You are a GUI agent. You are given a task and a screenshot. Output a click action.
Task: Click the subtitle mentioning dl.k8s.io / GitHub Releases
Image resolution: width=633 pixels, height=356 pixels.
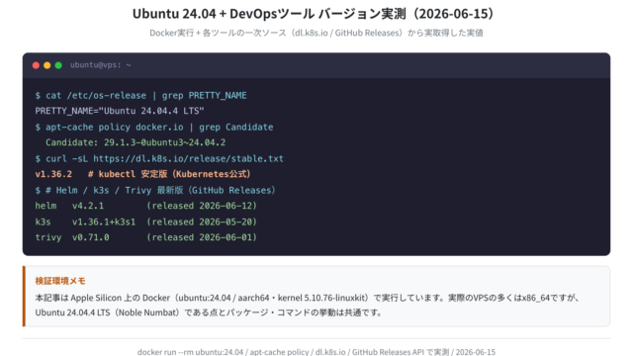point(316,33)
